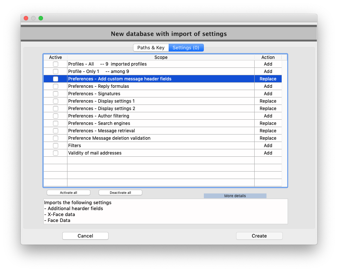Change the Replace action for Display settings 1

pyautogui.click(x=268, y=101)
